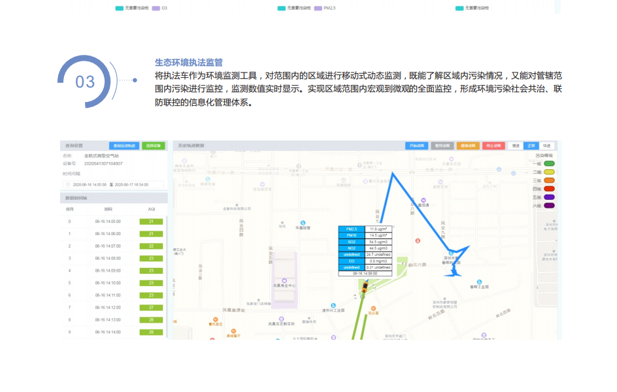
Task: Click the 港华兴工业园 map marker icon
Action: click(x=333, y=306)
